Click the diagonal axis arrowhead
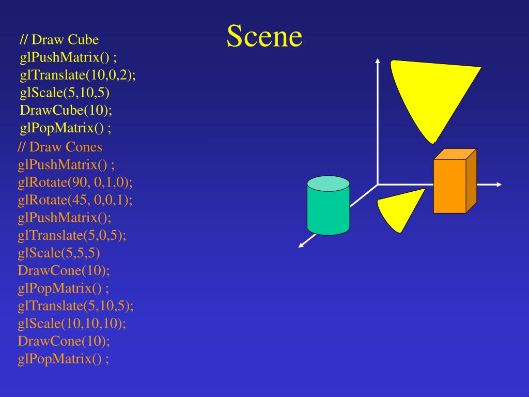 pos(301,245)
